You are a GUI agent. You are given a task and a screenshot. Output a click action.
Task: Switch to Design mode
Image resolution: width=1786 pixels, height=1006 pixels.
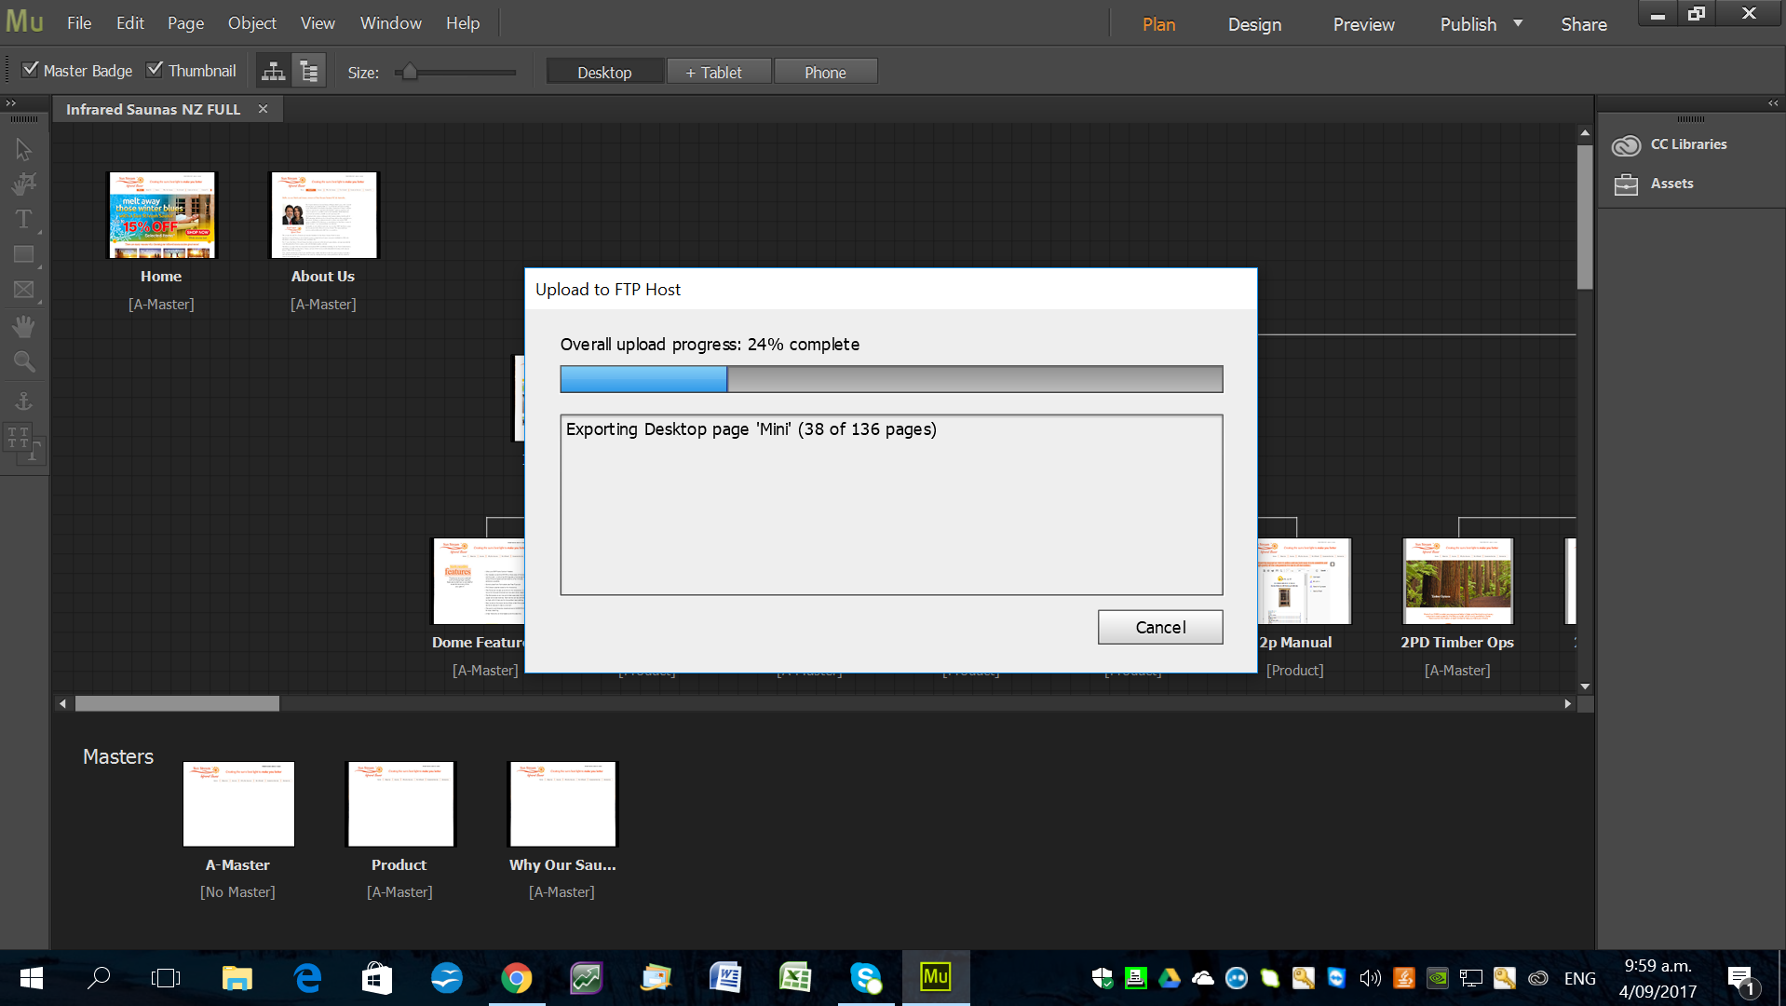pyautogui.click(x=1254, y=24)
